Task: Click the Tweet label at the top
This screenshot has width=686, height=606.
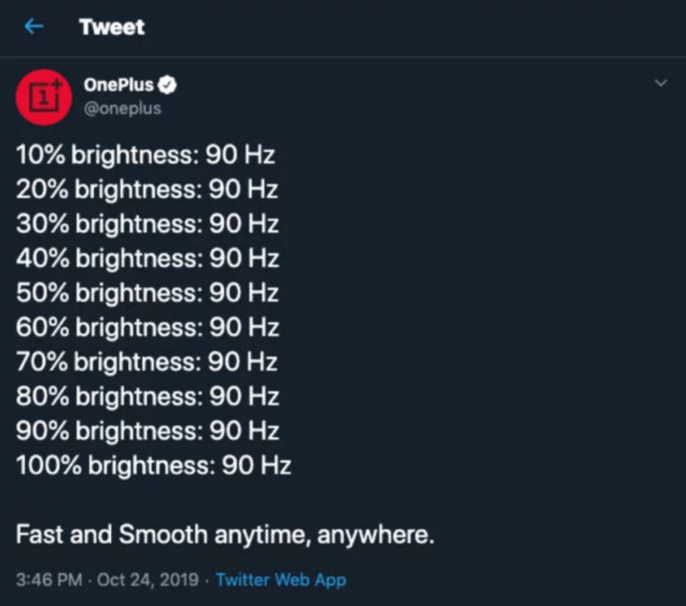Action: (x=112, y=26)
